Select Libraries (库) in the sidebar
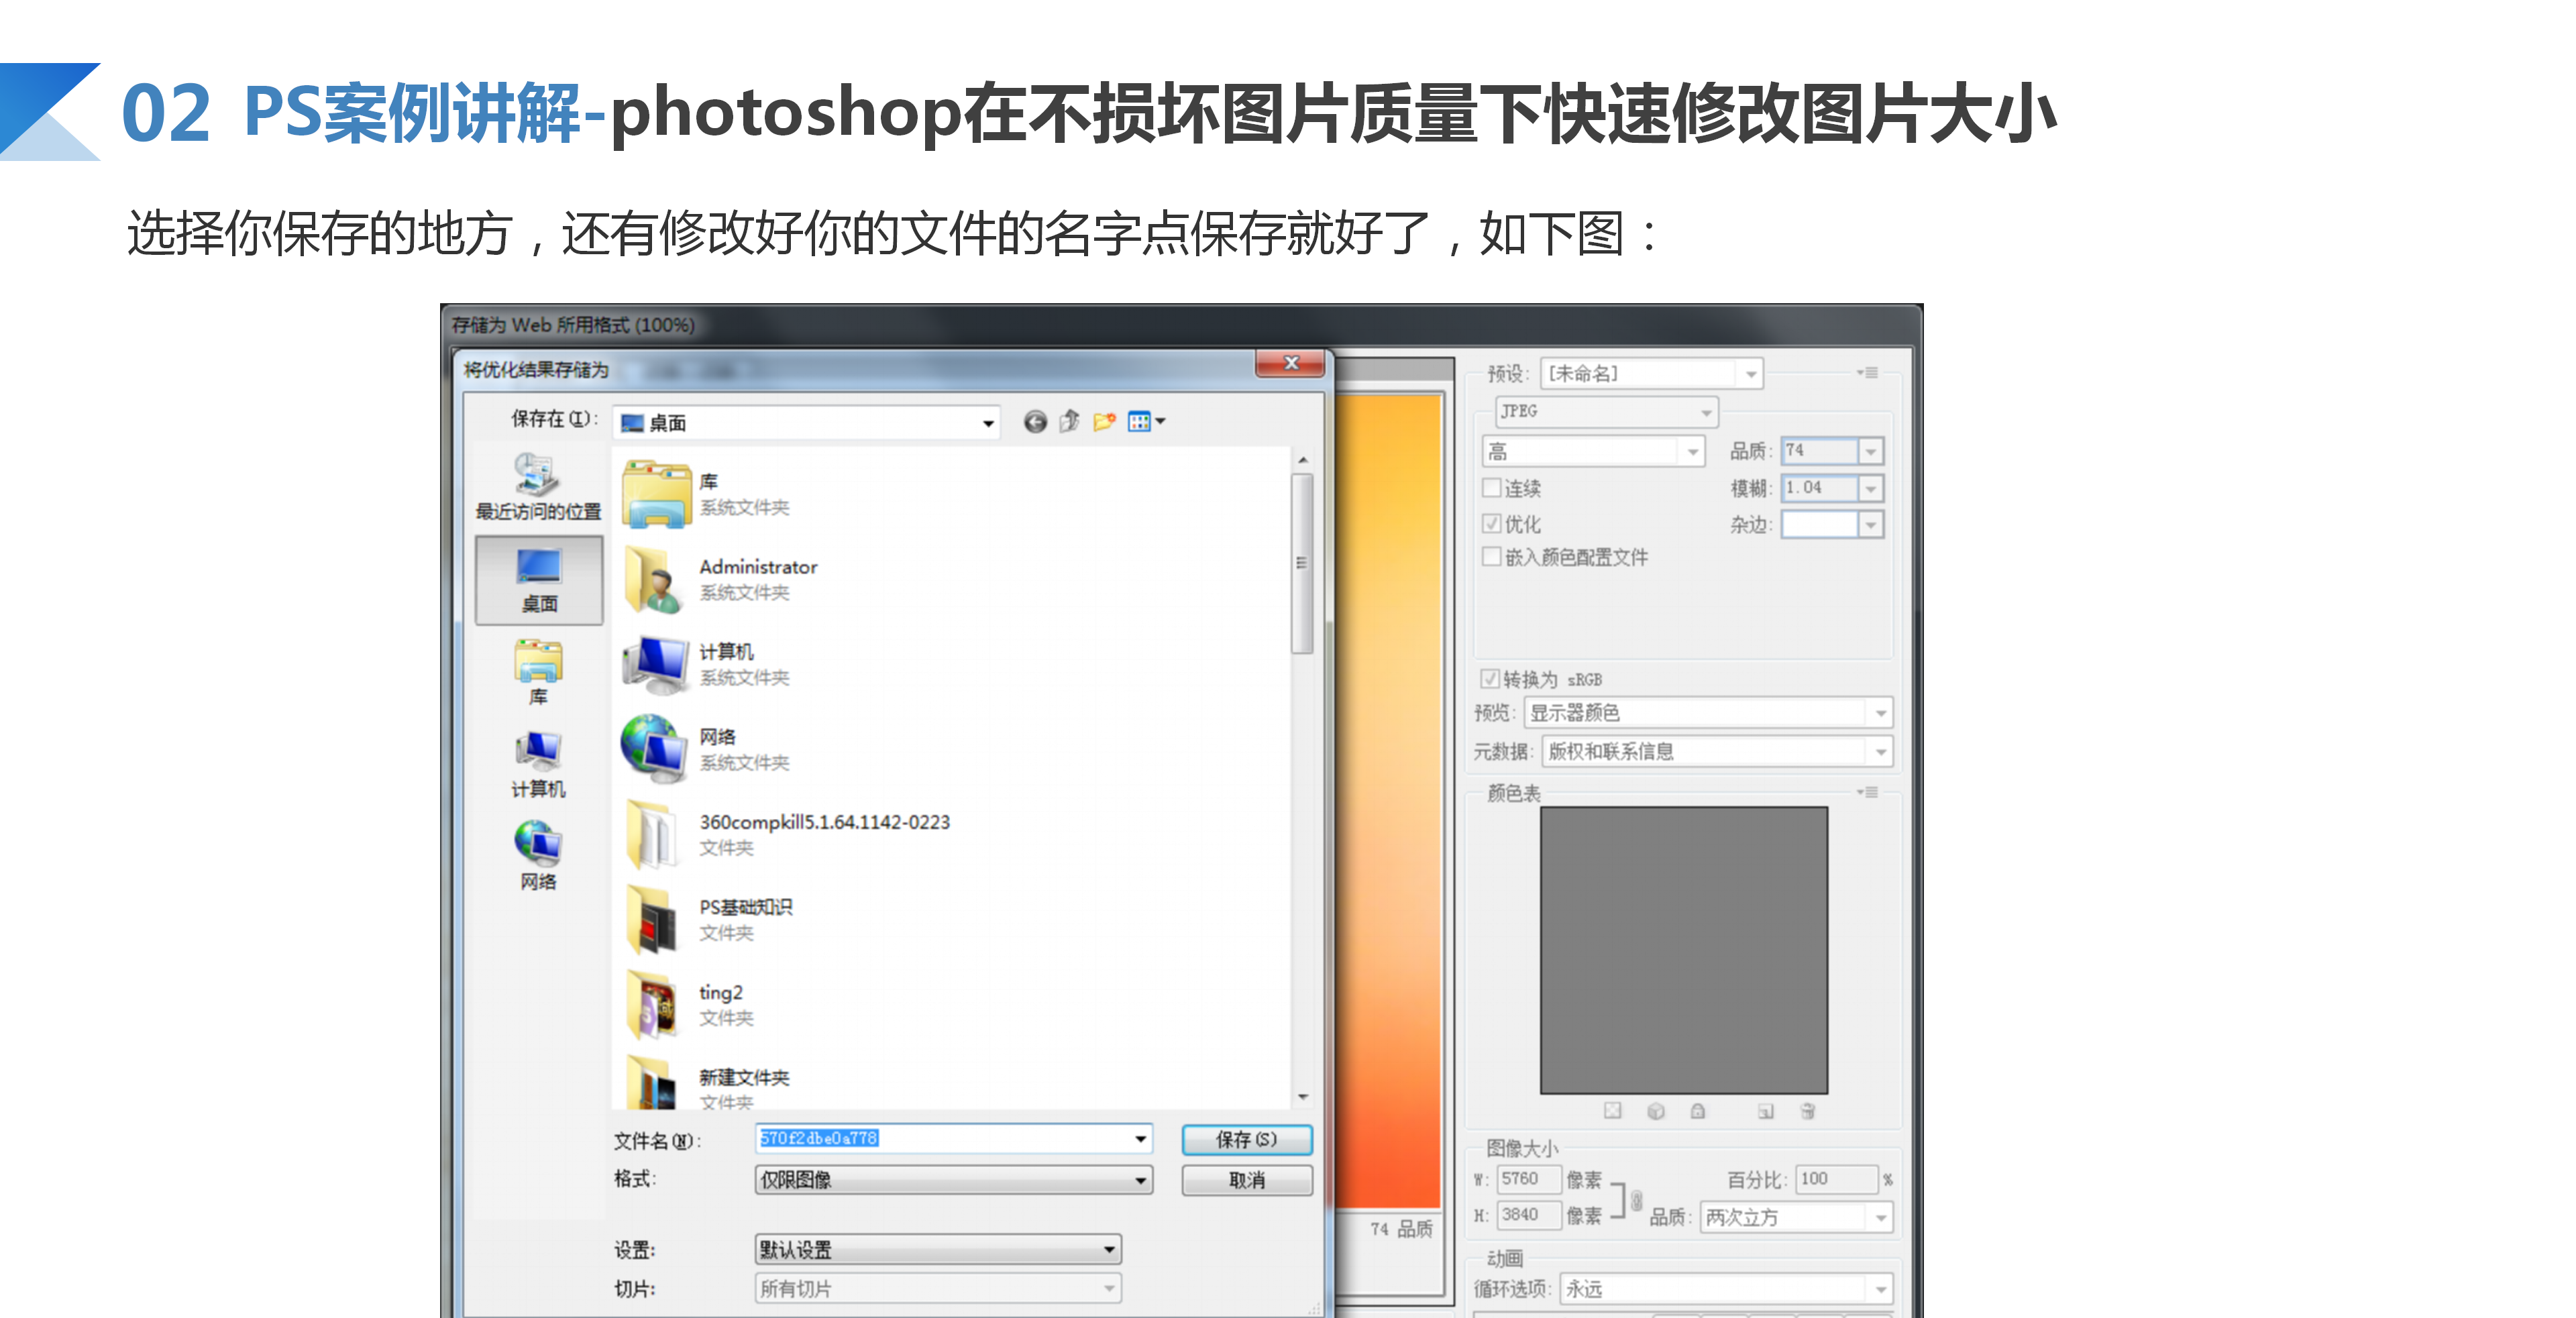2576x1318 pixels. point(539,673)
